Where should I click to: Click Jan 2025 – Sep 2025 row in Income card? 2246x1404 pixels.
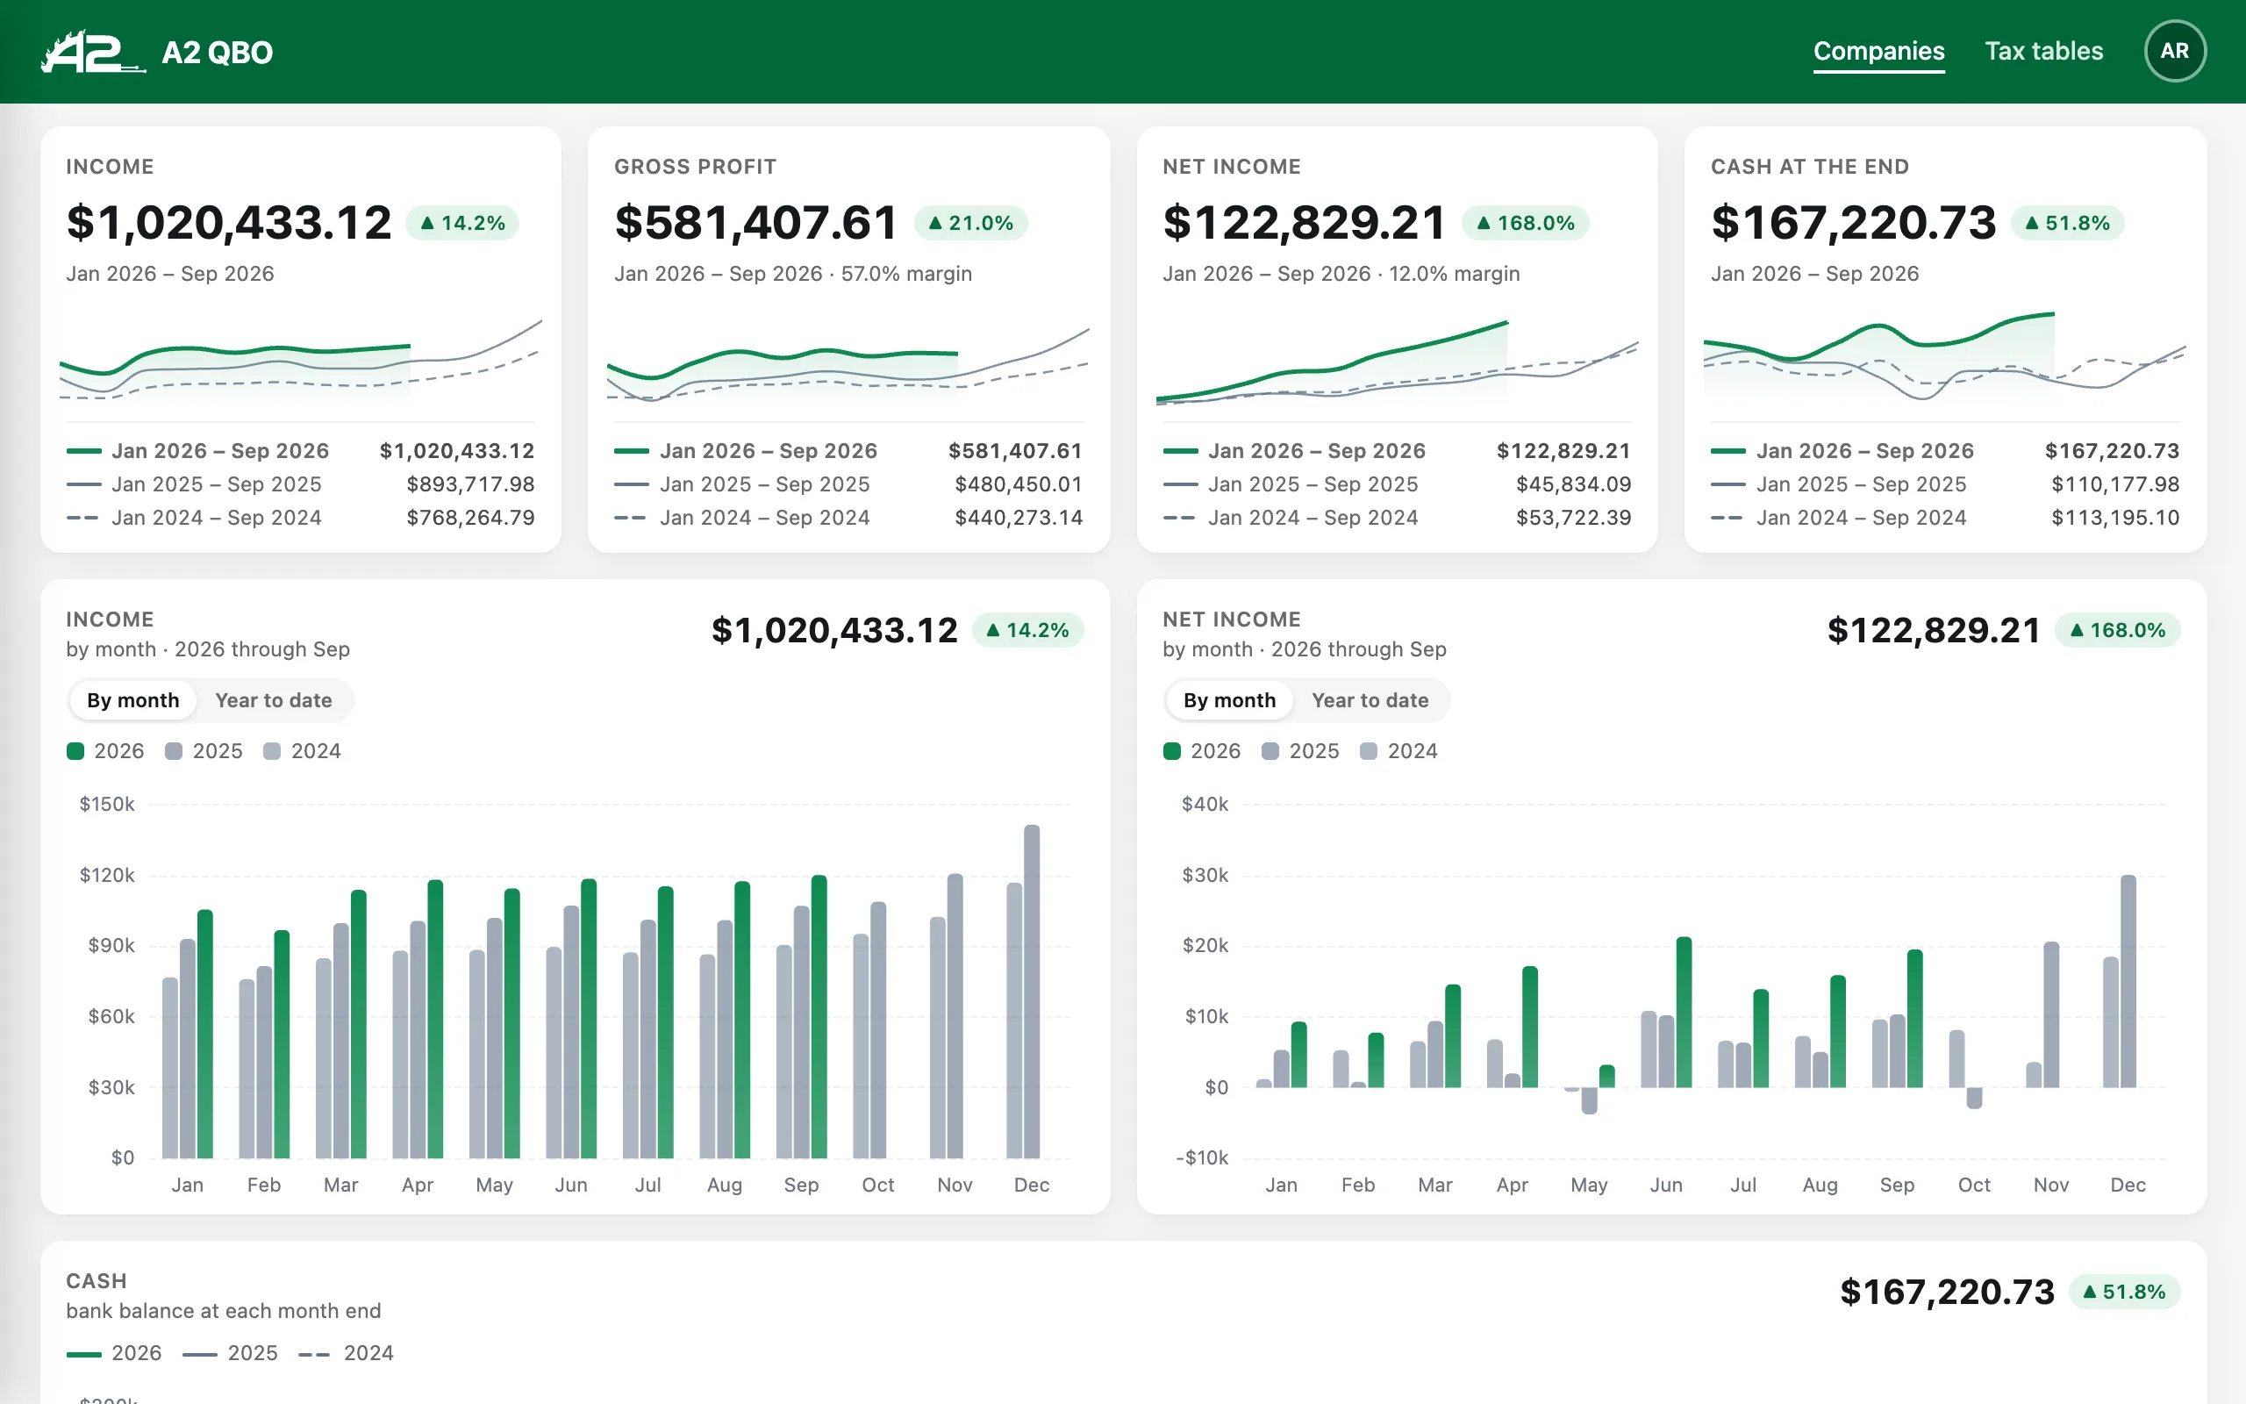[301, 484]
